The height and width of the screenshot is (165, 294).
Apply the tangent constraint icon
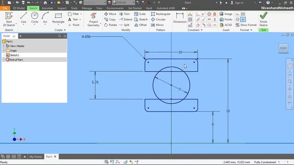198,25
